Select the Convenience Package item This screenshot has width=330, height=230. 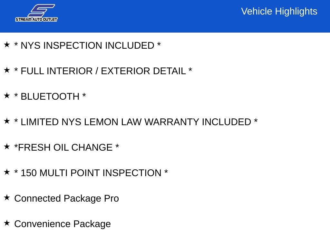(63, 224)
